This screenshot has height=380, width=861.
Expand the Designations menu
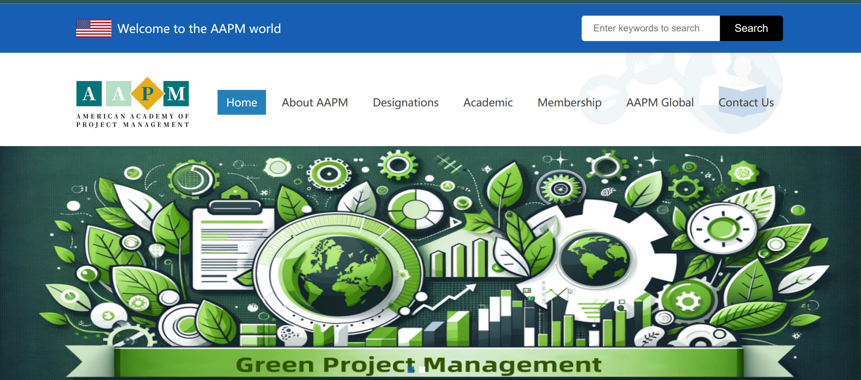tap(405, 102)
